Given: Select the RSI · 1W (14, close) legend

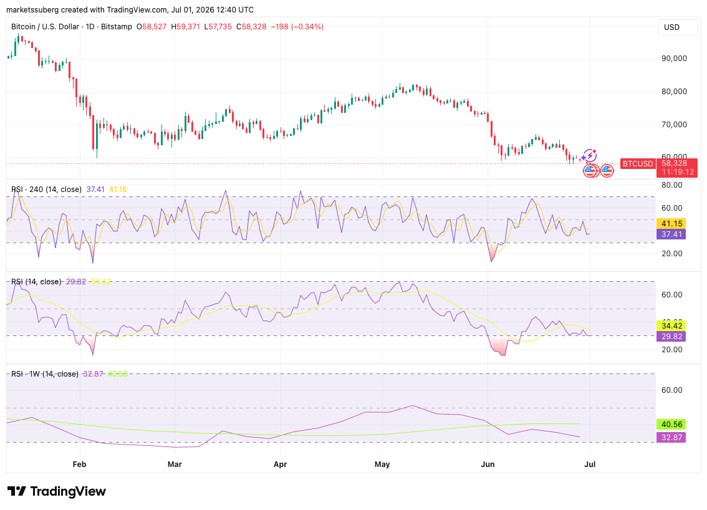Looking at the screenshot, I should (x=45, y=374).
